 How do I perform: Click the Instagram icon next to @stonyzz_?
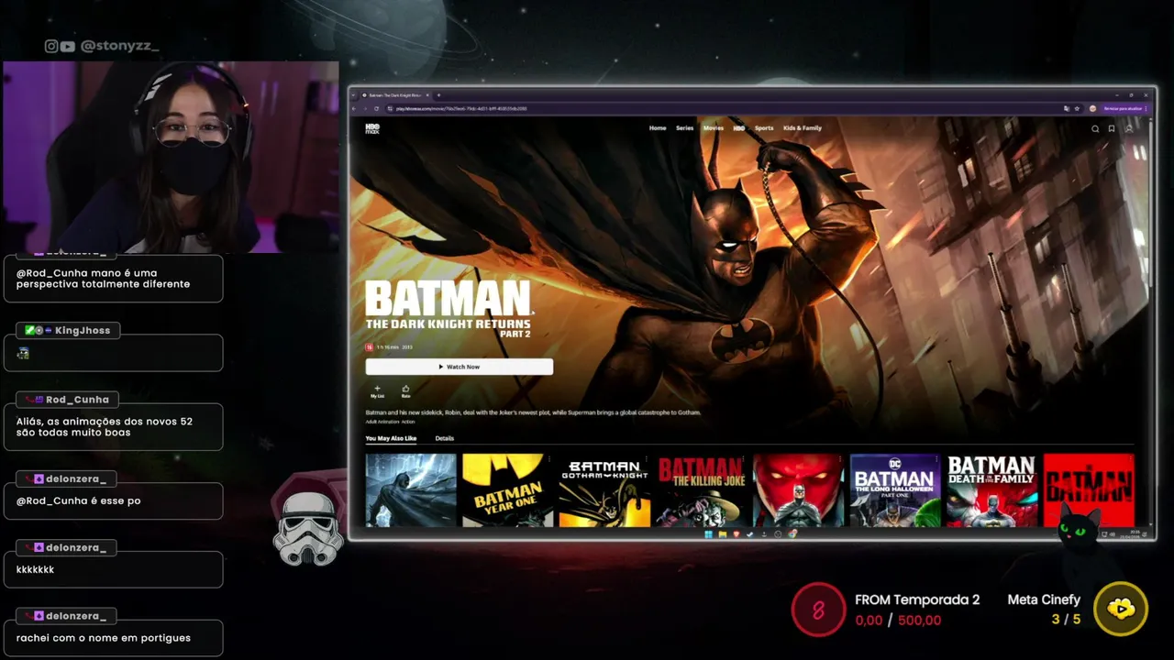coord(51,46)
